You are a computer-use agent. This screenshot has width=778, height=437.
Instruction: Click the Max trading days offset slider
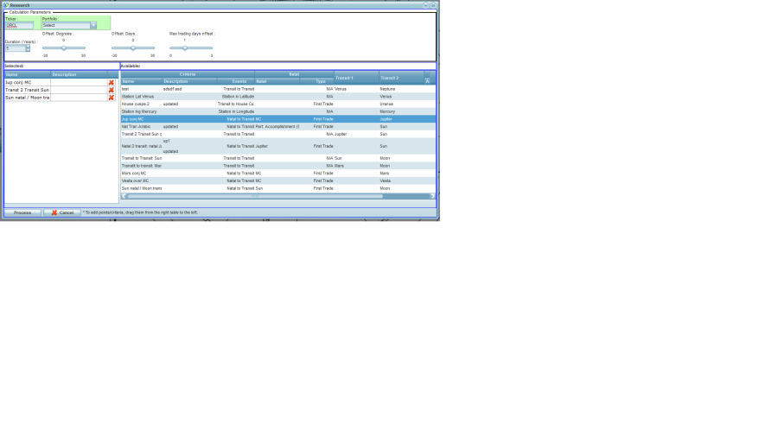184,48
